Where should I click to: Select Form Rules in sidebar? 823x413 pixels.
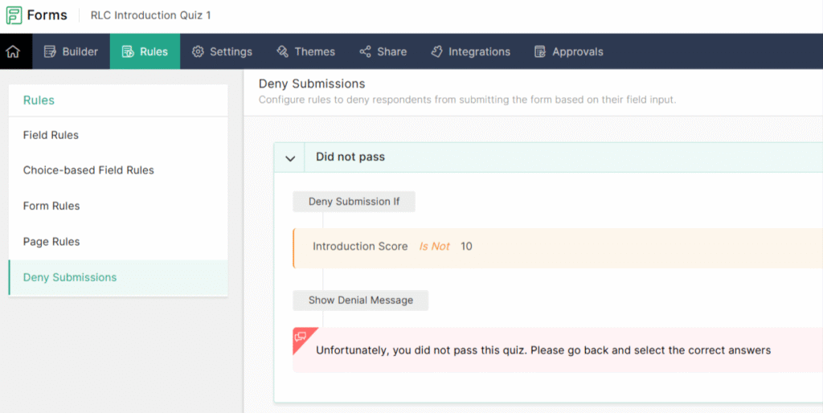51,206
